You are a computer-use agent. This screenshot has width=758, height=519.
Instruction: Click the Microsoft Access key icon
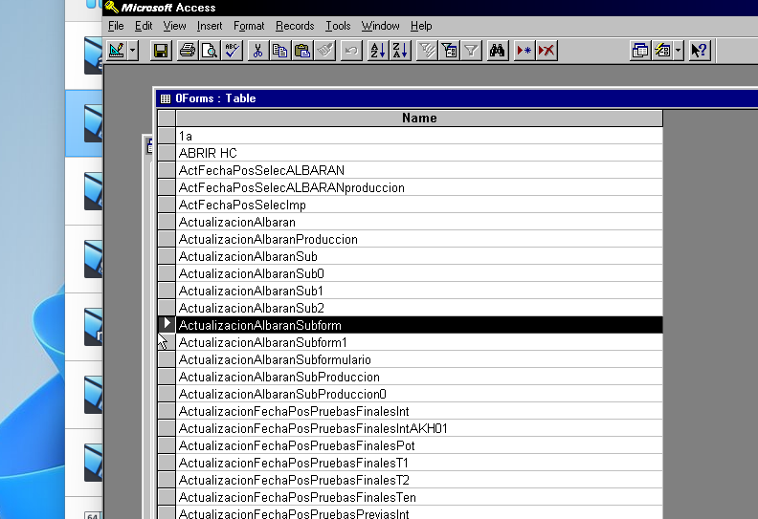pos(112,8)
